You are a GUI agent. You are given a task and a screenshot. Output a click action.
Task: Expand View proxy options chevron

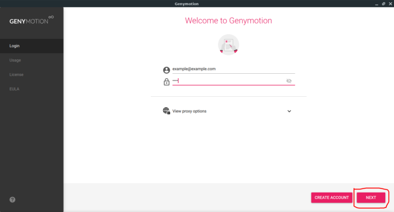[289, 111]
